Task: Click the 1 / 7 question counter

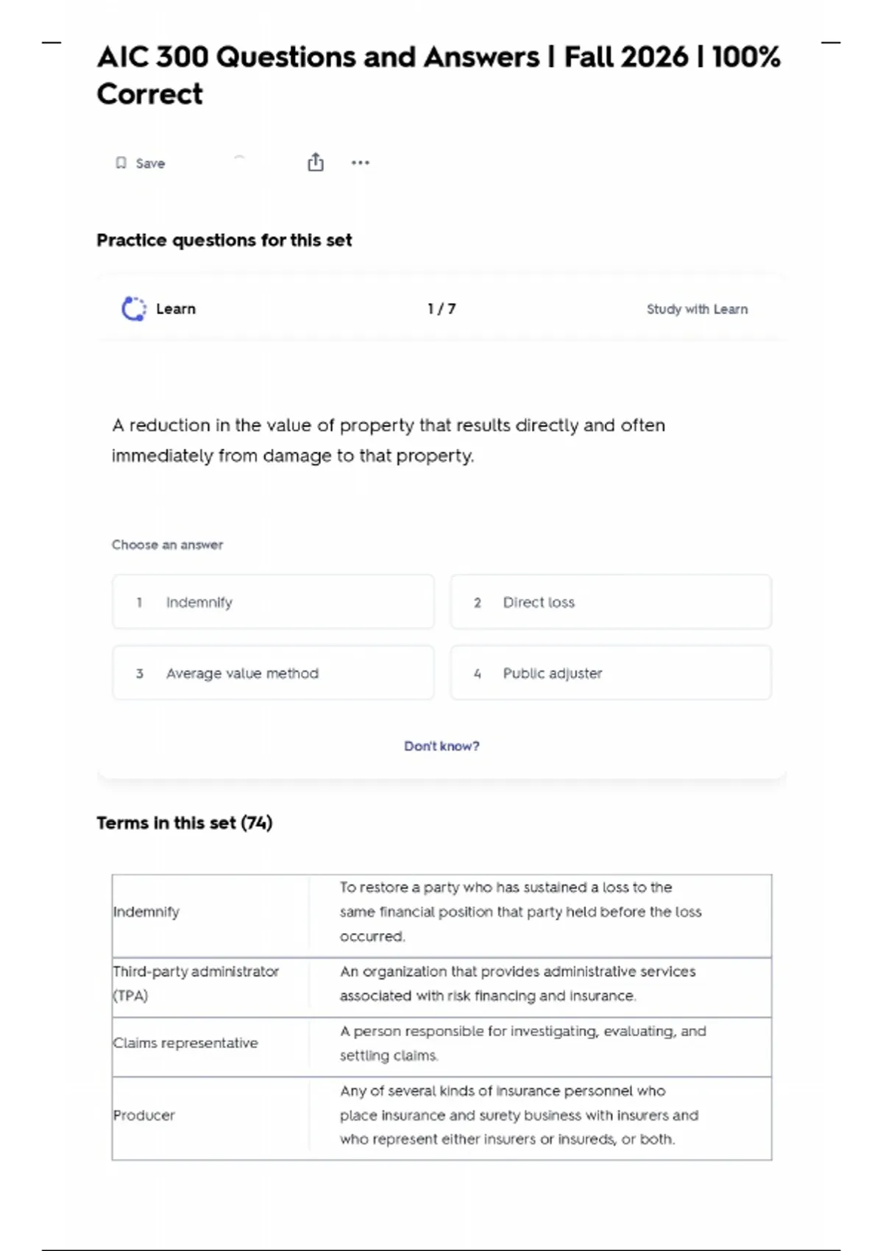Action: (x=441, y=309)
